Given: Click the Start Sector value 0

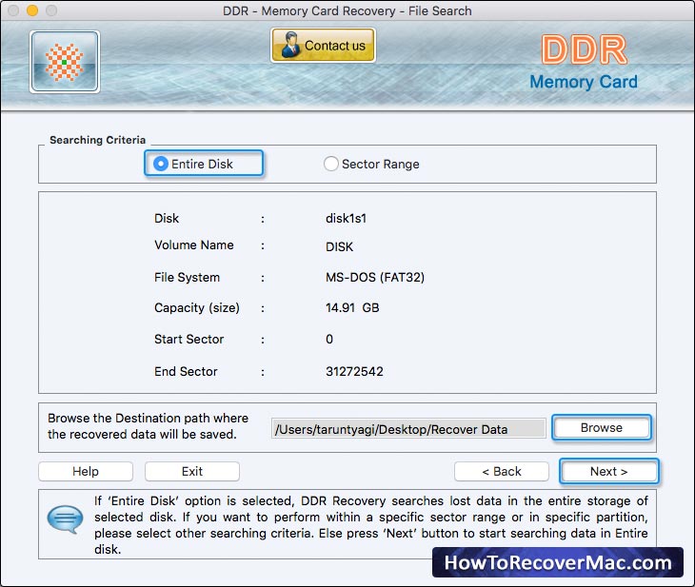Looking at the screenshot, I should coord(329,340).
